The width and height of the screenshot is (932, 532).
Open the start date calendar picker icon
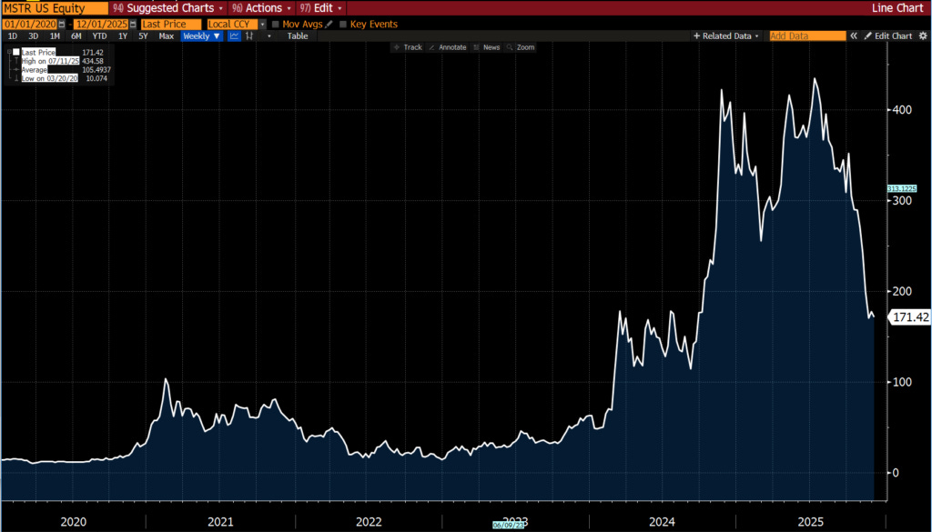point(61,25)
